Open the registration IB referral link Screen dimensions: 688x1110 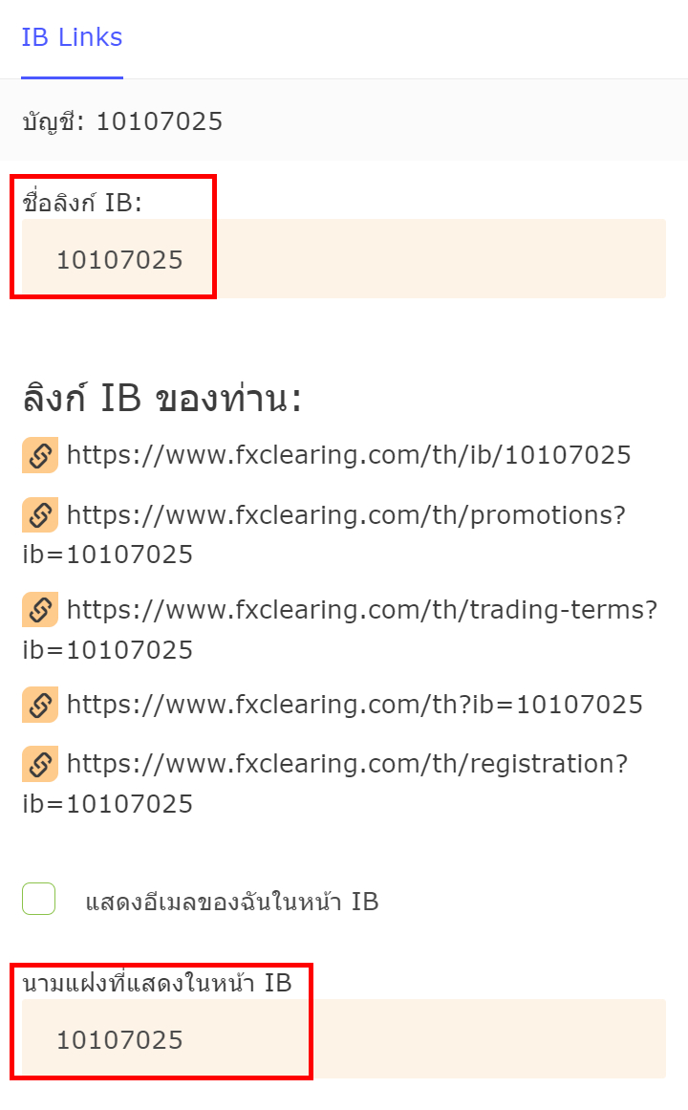click(x=344, y=763)
